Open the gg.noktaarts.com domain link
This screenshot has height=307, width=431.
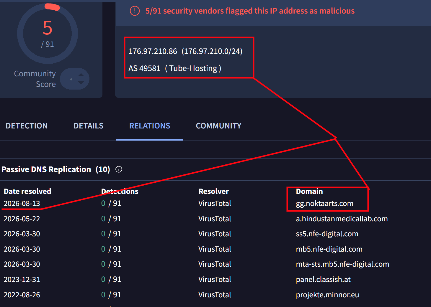tap(324, 204)
